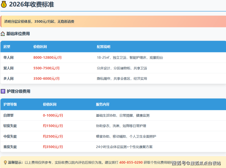The height and width of the screenshot is (168, 226).
Task: Click the 服务内容 column header
Action: pos(103,104)
